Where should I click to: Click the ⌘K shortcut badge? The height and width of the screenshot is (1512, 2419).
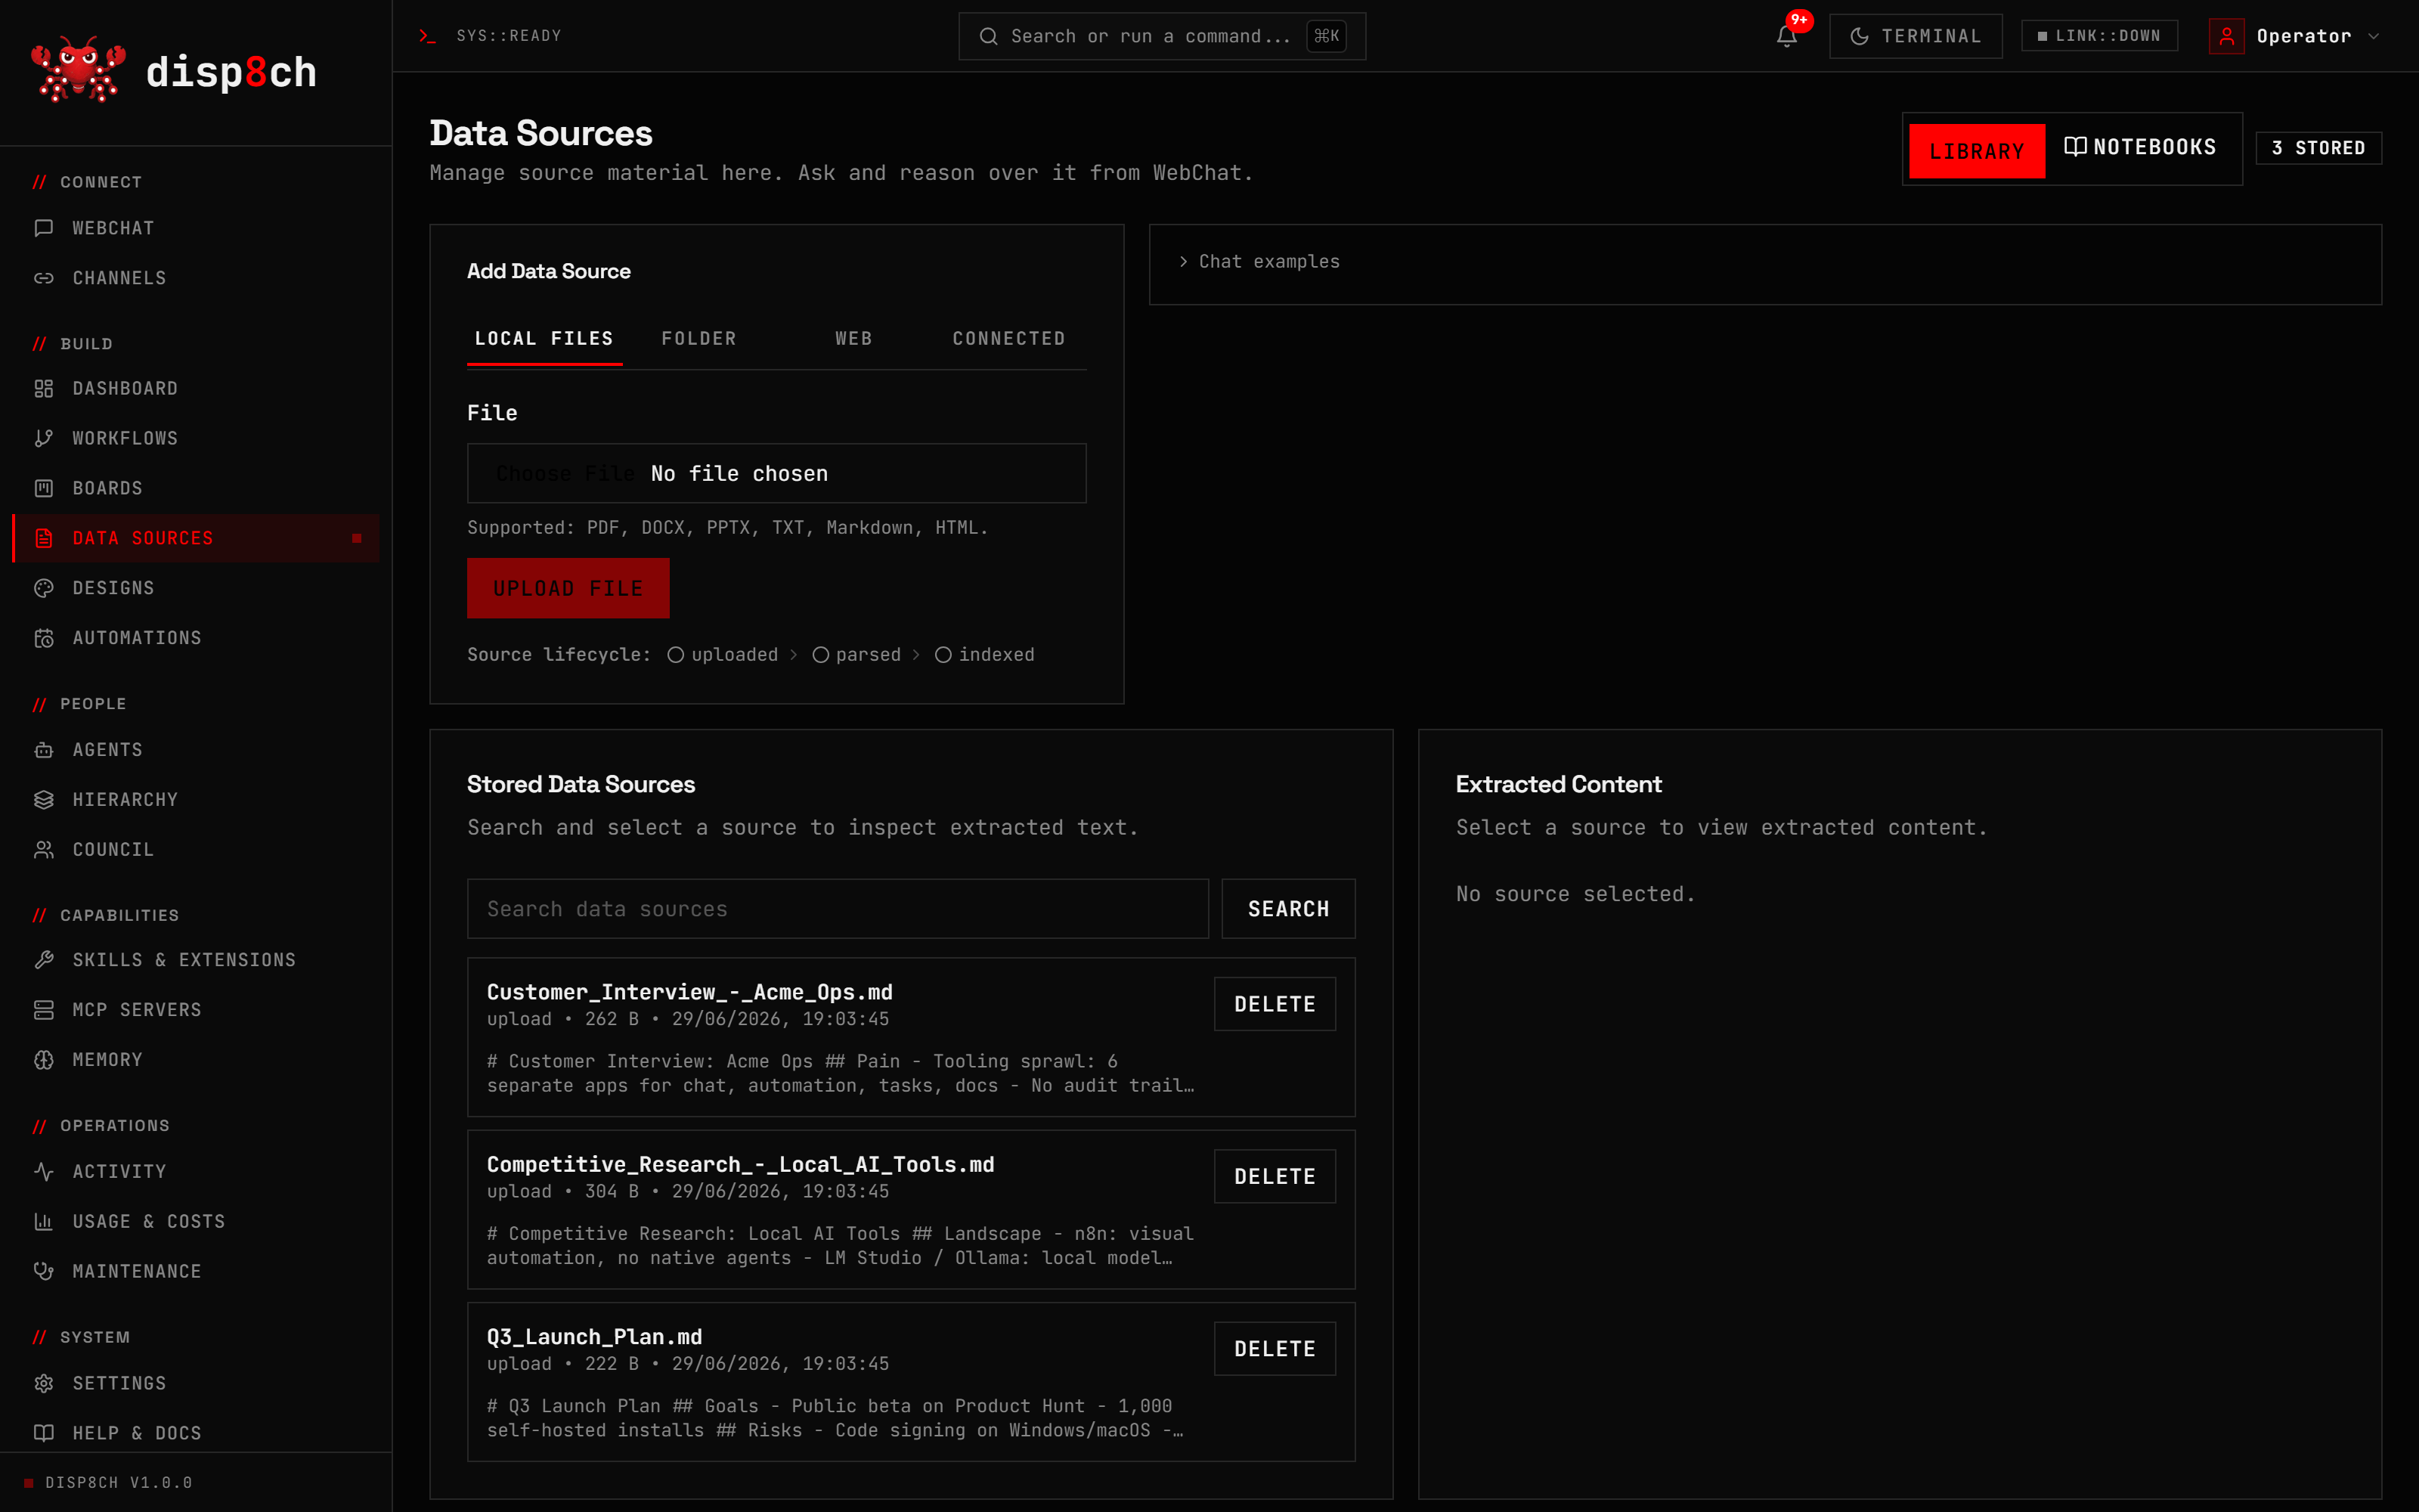click(1327, 36)
